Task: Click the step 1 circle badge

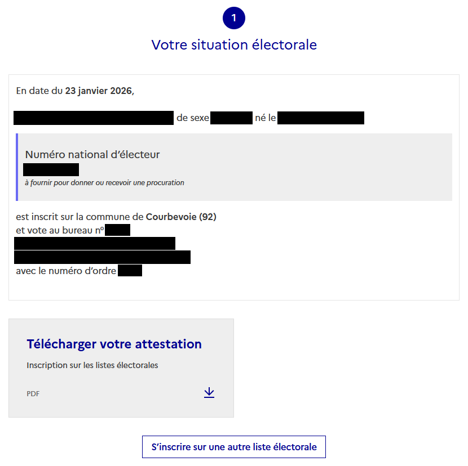Action: (234, 18)
